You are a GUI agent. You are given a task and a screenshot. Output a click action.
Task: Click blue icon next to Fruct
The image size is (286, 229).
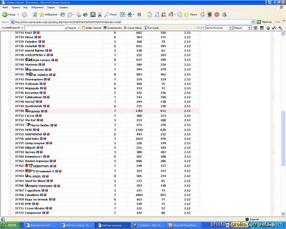[34, 33]
